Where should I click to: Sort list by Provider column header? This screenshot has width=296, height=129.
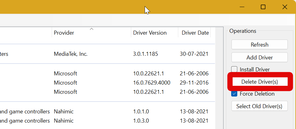64,33
